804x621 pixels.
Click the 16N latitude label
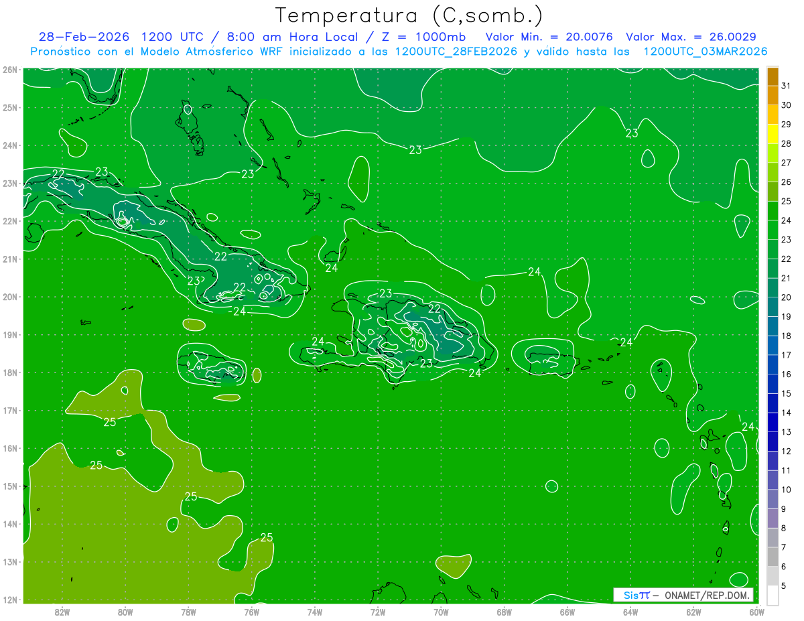click(x=9, y=448)
